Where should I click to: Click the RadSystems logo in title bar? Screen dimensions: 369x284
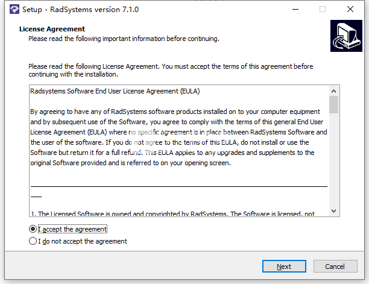click(x=14, y=10)
